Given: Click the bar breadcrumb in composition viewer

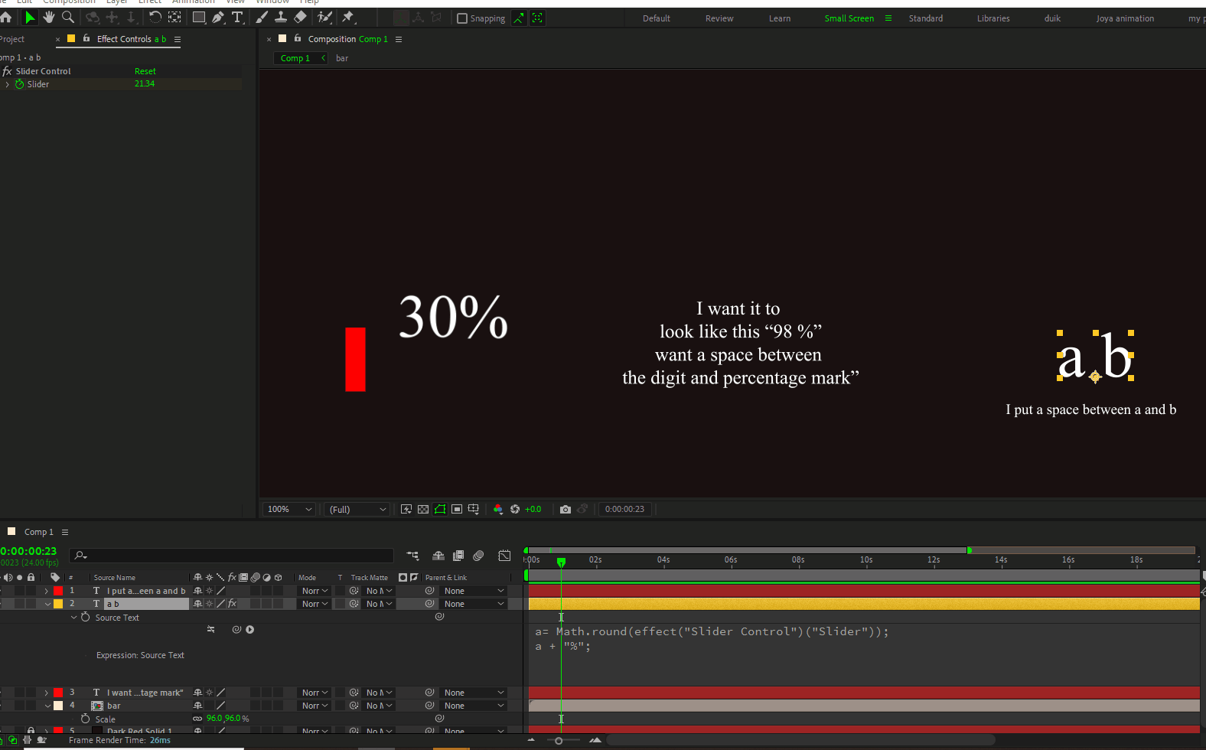Looking at the screenshot, I should (342, 58).
